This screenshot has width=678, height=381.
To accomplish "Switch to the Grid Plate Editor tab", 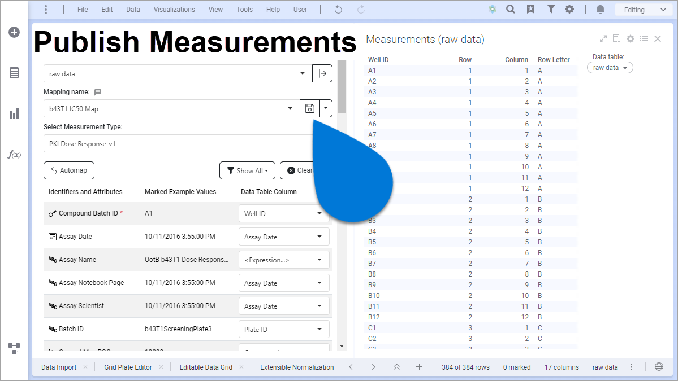I will coord(128,367).
